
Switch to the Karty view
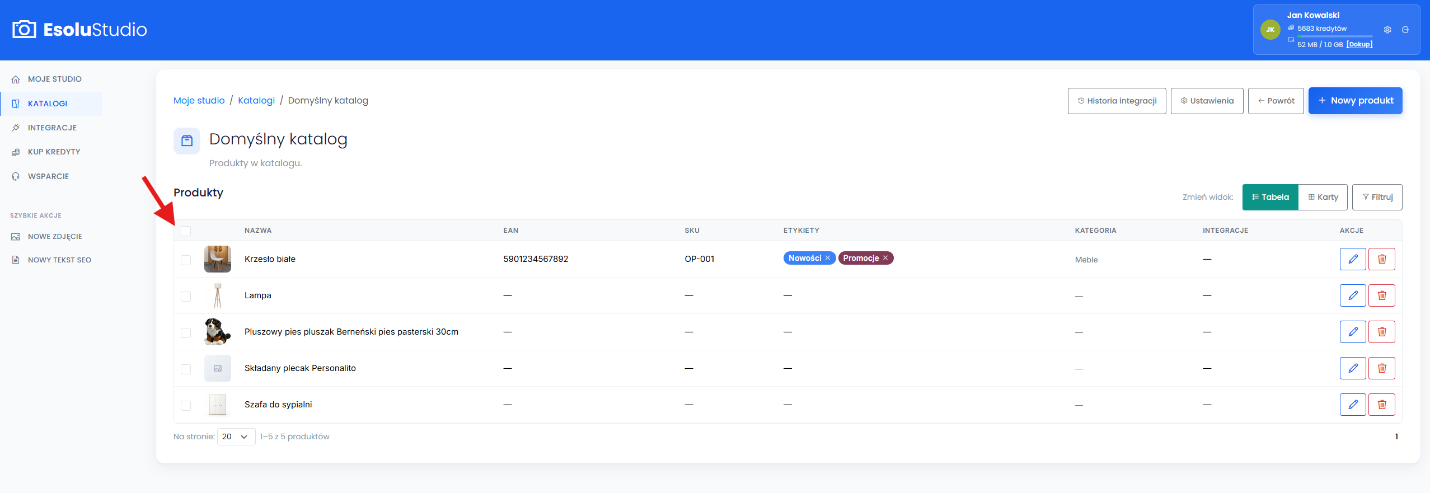(1323, 197)
